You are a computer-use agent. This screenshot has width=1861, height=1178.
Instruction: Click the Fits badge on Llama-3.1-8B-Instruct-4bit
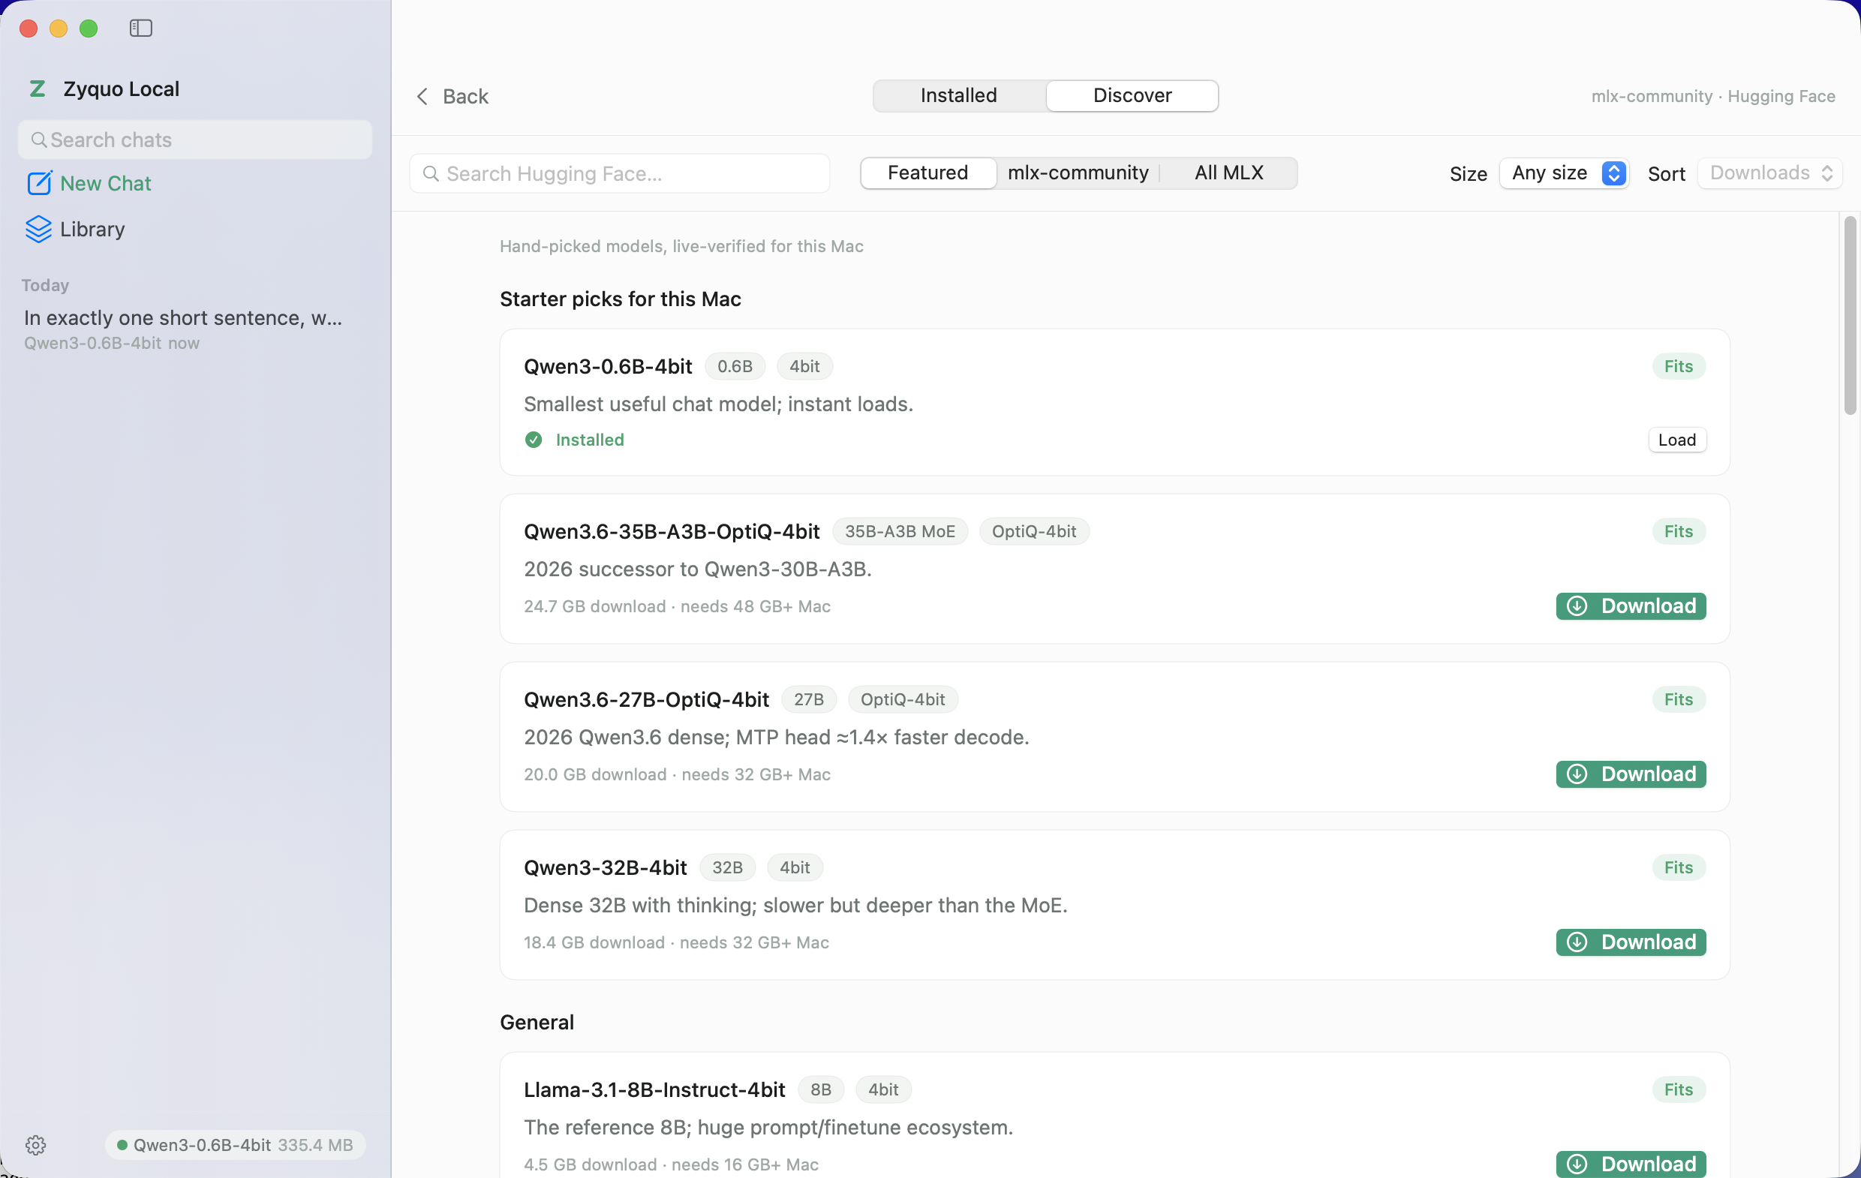coord(1679,1089)
